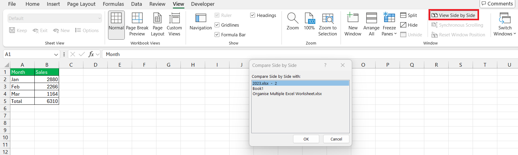Click the Insert Function fx icon
The height and width of the screenshot is (155, 518).
pos(91,54)
